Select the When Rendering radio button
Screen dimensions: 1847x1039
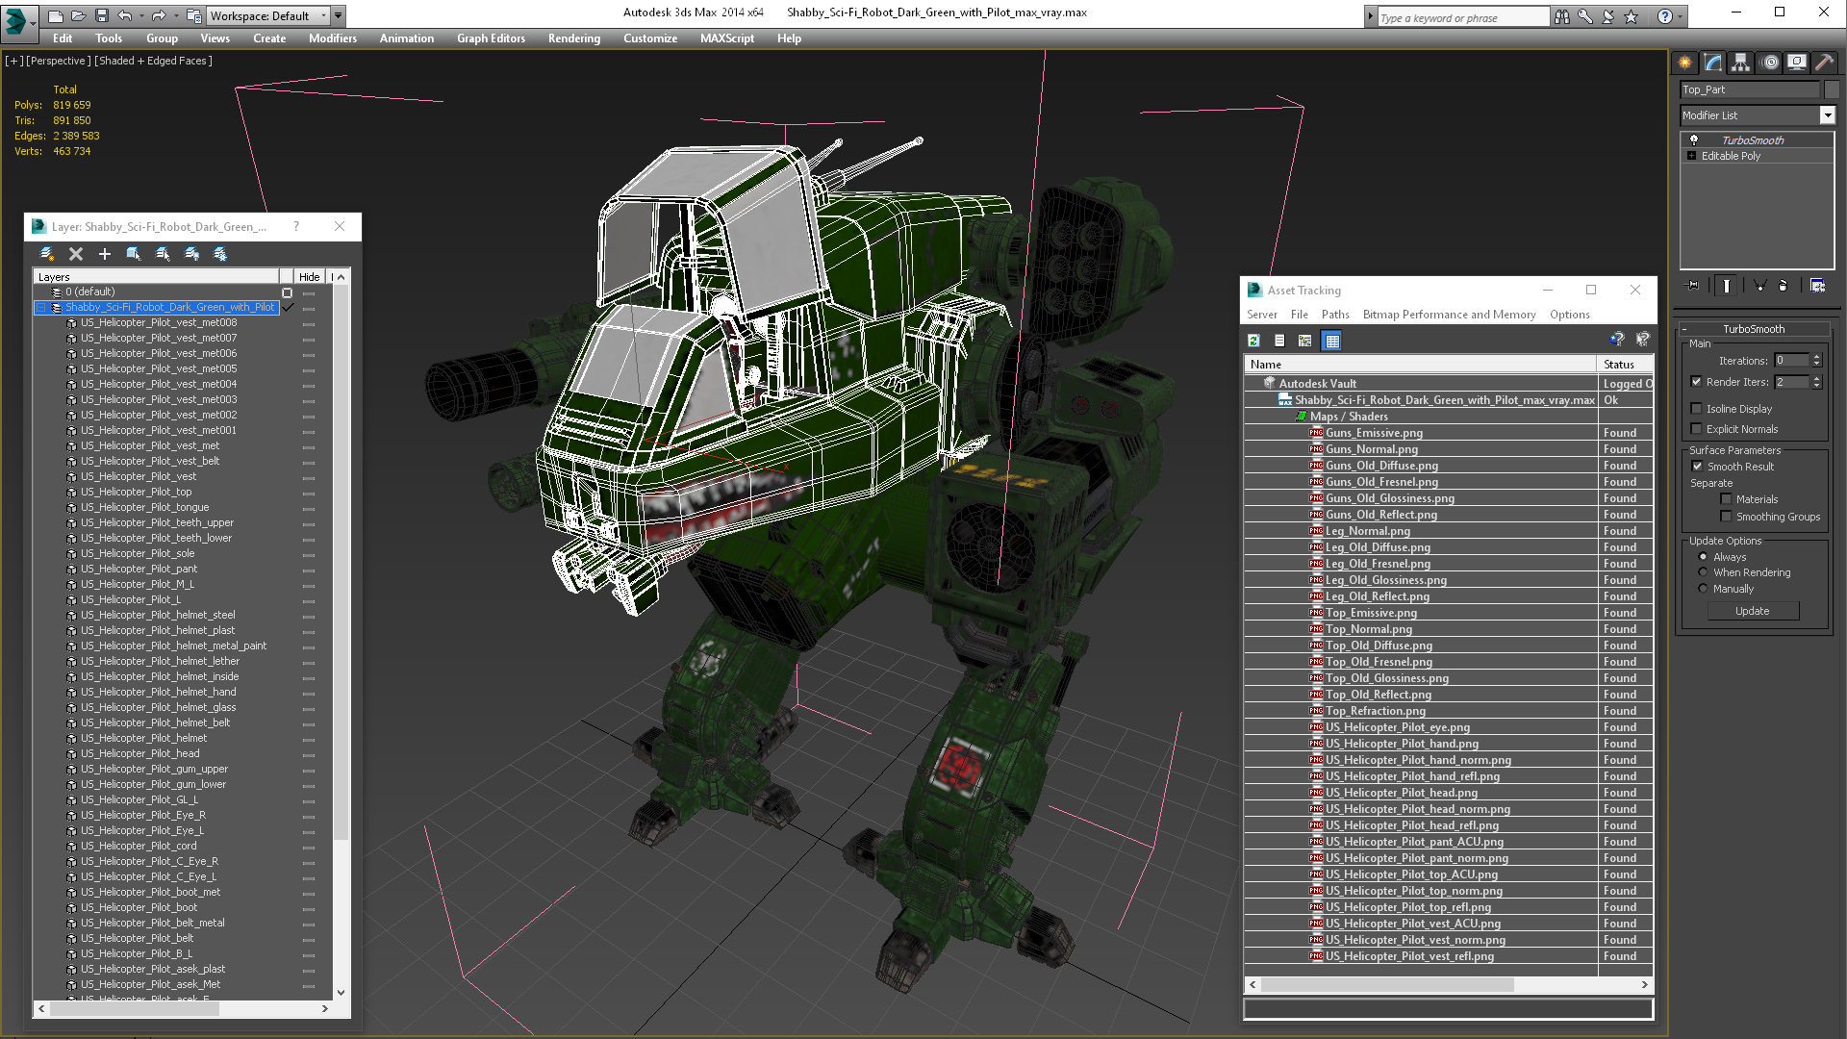[1703, 572]
